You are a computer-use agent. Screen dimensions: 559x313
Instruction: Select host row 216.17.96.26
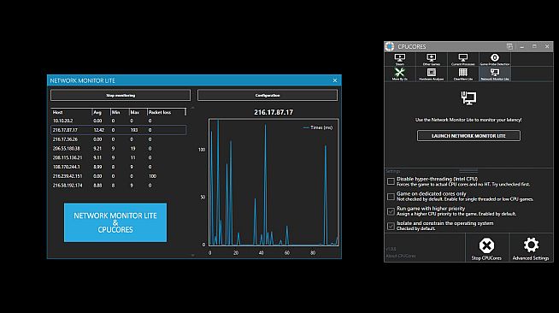click(118, 139)
